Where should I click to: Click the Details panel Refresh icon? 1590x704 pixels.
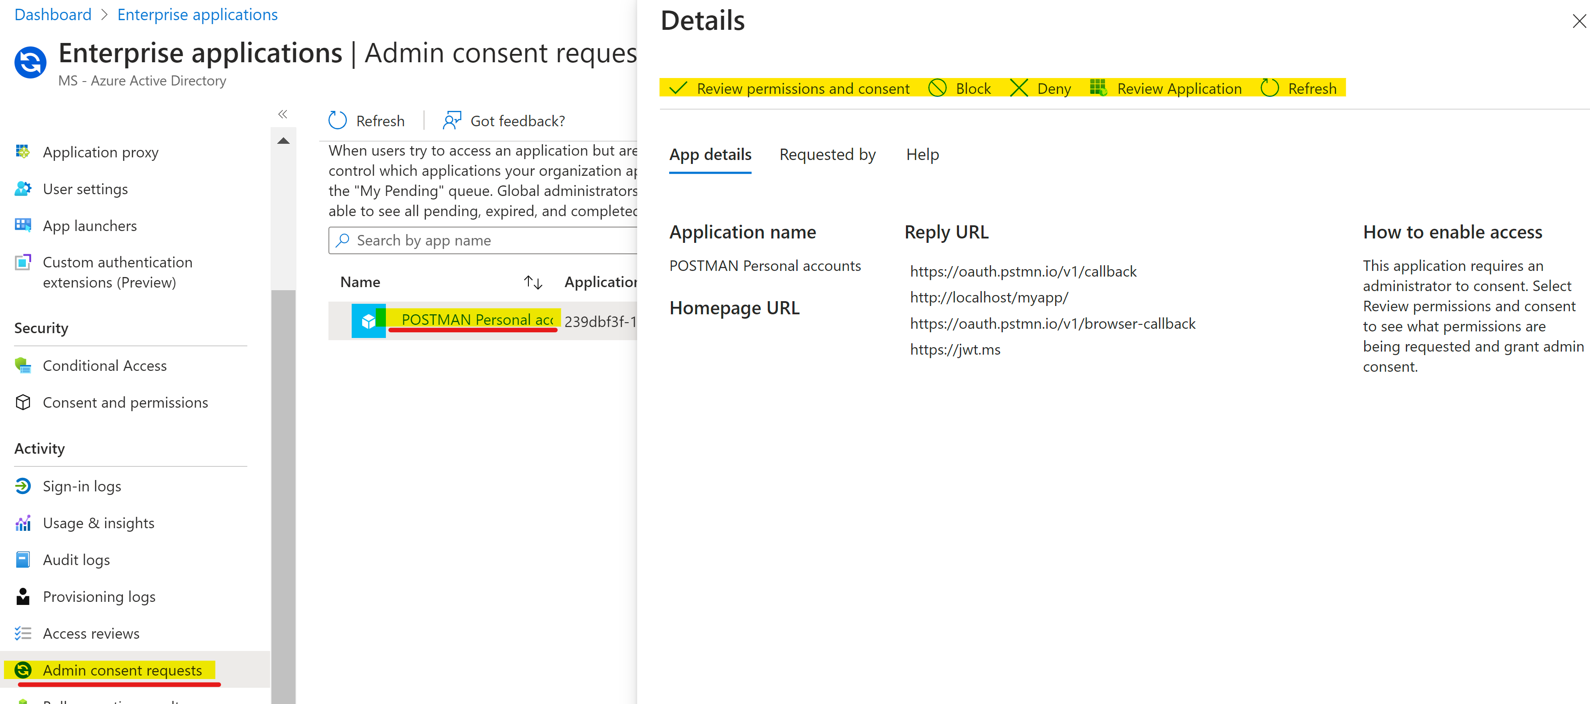(1269, 88)
